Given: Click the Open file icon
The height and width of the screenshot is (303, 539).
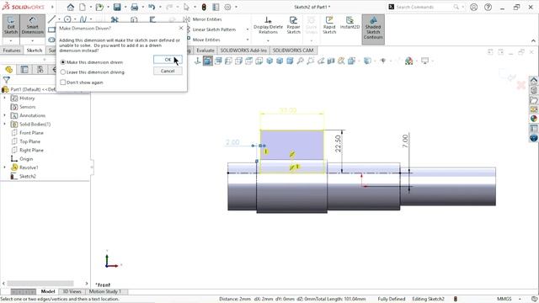Looking at the screenshot, I should tap(99, 7).
